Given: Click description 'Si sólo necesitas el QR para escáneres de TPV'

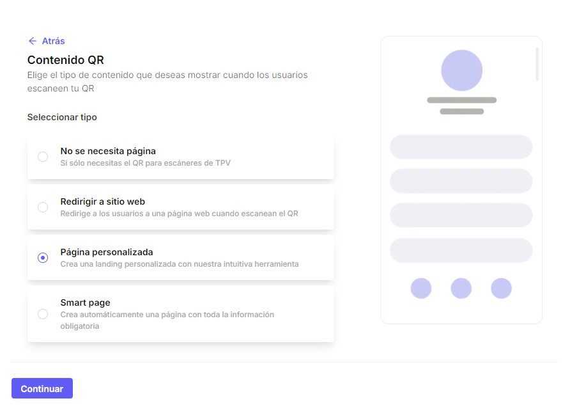Looking at the screenshot, I should pyautogui.click(x=146, y=163).
